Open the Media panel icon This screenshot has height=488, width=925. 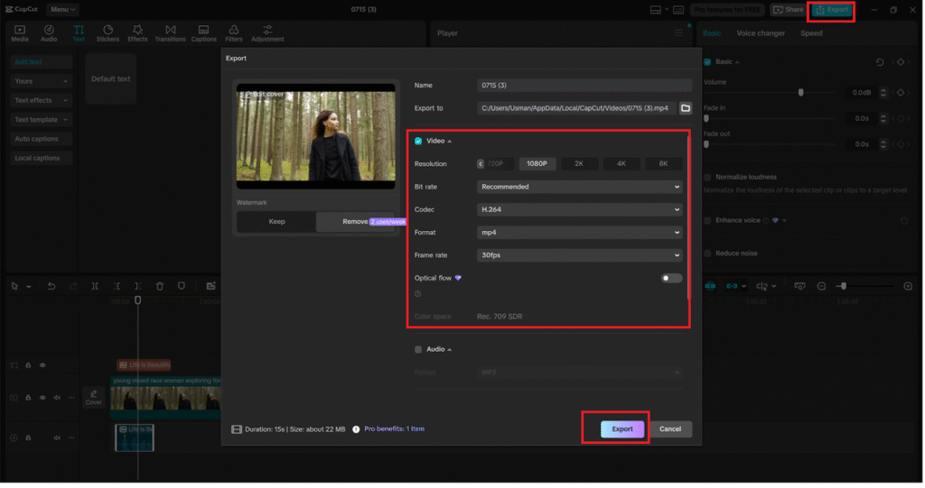tap(20, 33)
